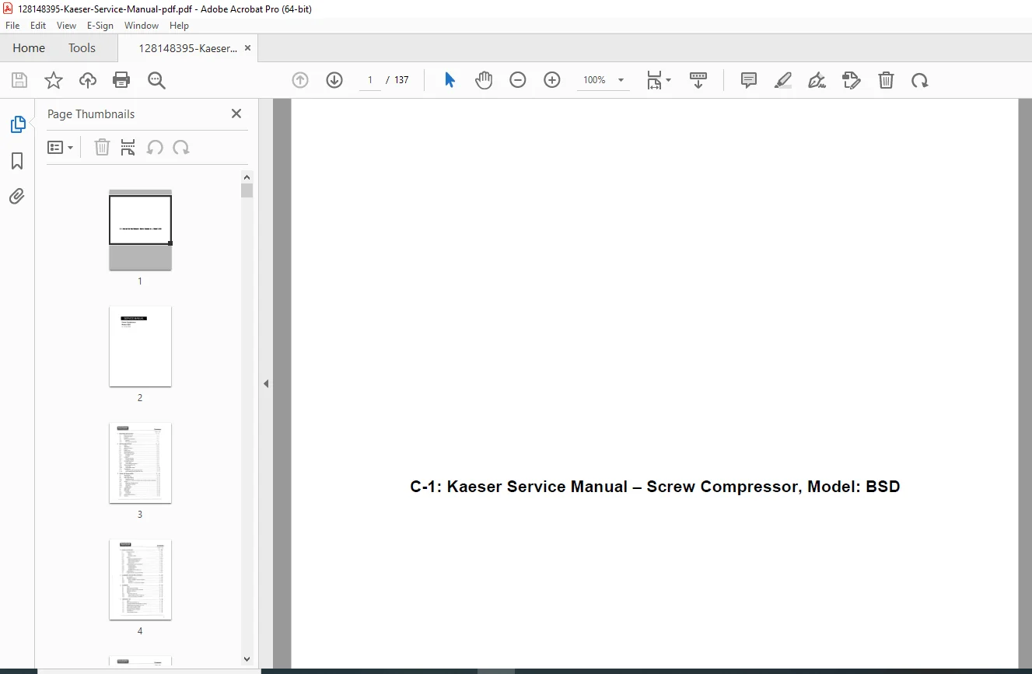Click the Edit PDF stamp icon
Screen dimensions: 1032x674
click(x=852, y=80)
